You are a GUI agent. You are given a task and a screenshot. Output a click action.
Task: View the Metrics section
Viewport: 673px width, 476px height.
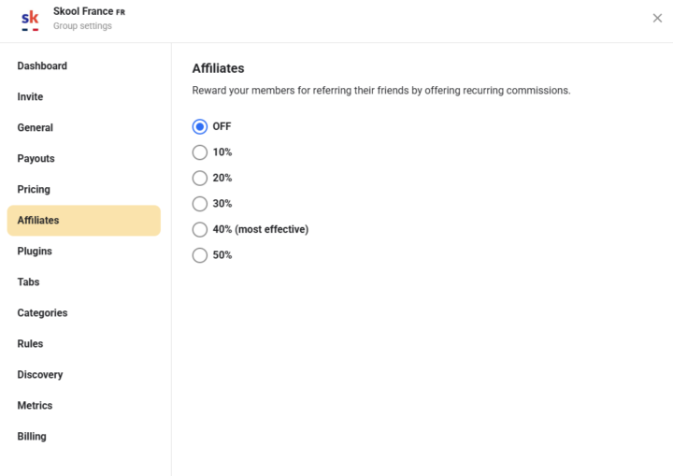pos(35,406)
